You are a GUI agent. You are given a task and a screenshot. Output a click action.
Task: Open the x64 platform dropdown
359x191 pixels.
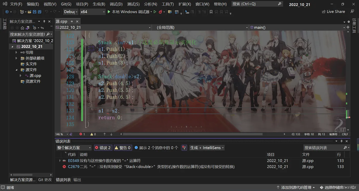93,12
